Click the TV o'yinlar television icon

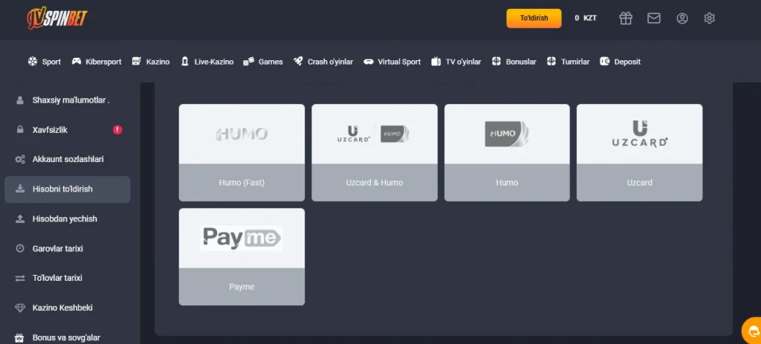(x=435, y=62)
